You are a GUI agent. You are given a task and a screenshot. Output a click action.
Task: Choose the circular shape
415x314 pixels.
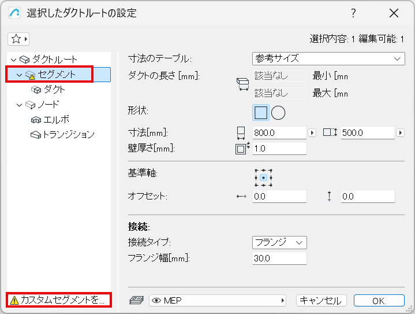(x=278, y=113)
